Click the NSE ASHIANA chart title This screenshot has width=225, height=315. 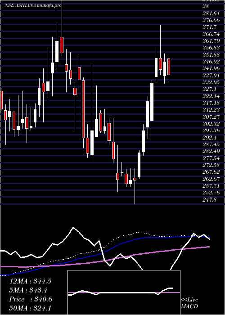pyautogui.click(x=33, y=5)
